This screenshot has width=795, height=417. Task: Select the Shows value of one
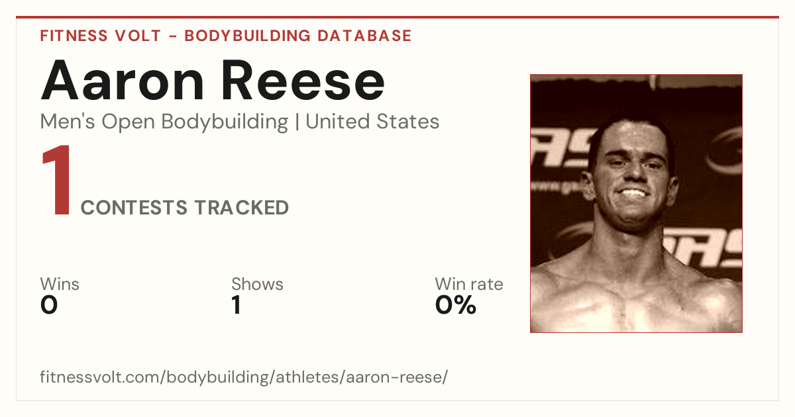click(x=237, y=305)
